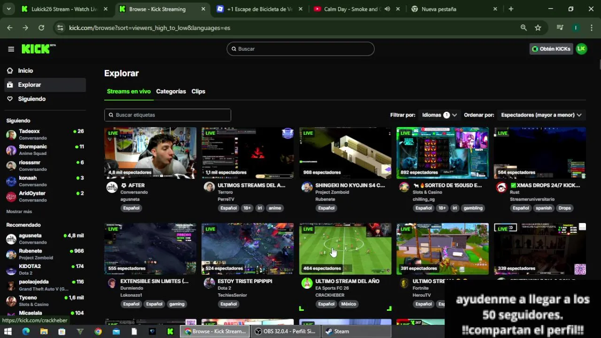Click CRACKHEBER channel avatar icon
The image size is (601, 338).
coord(307,283)
